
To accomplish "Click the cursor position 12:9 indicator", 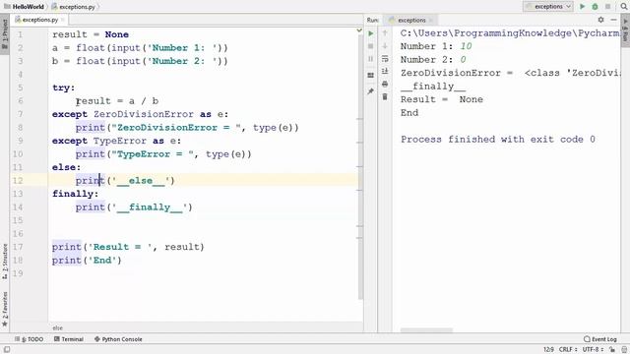I will pyautogui.click(x=548, y=350).
